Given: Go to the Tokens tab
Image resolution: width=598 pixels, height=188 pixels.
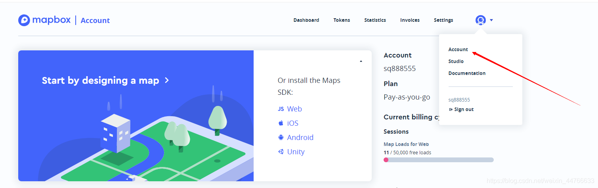Looking at the screenshot, I should click(342, 20).
